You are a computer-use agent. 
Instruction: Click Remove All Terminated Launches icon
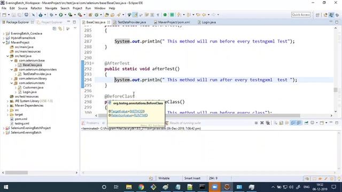[x=268, y=123]
